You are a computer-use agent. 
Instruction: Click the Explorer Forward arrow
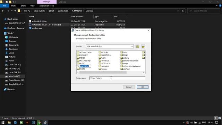[x=8, y=11]
